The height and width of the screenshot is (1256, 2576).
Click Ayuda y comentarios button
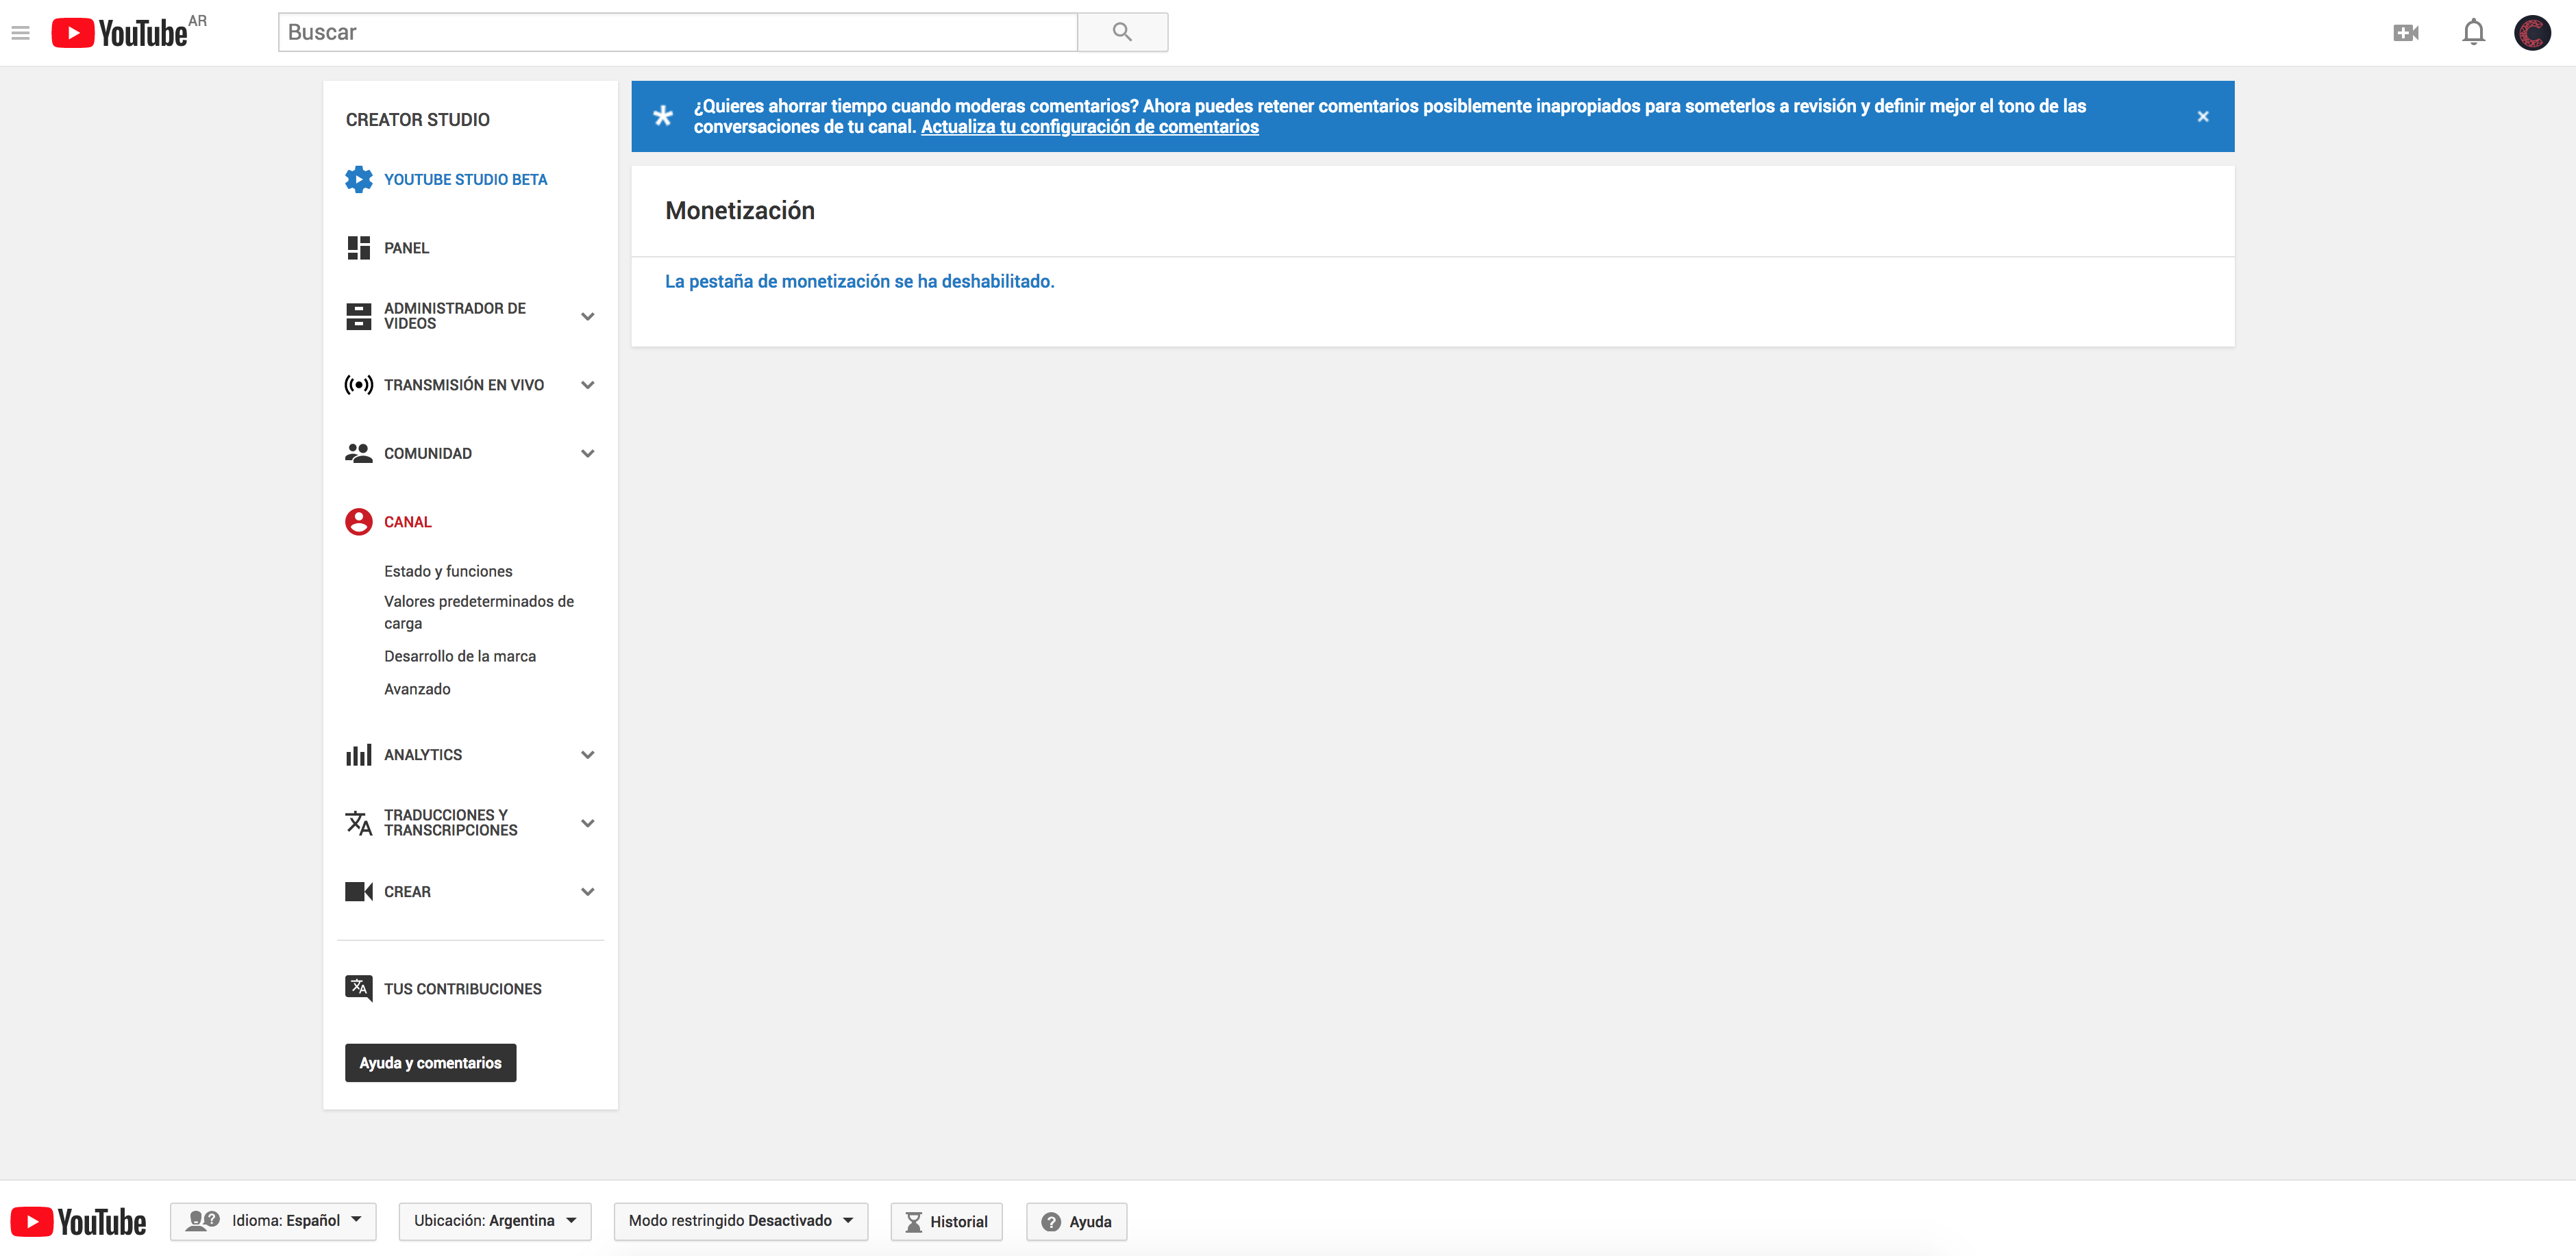point(430,1063)
